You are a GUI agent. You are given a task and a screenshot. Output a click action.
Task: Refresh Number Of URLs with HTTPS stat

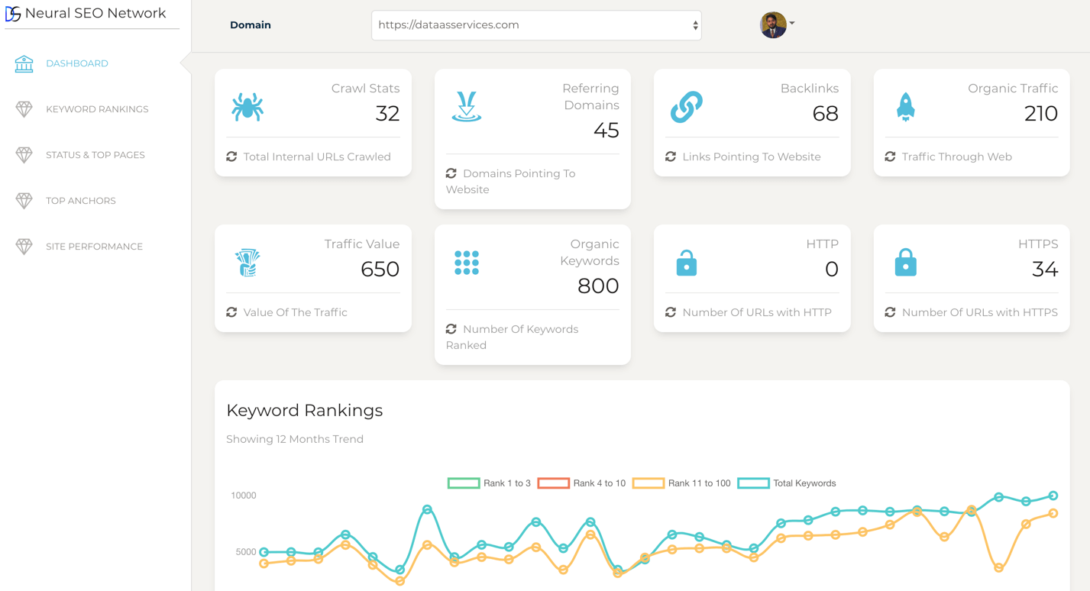pos(890,312)
